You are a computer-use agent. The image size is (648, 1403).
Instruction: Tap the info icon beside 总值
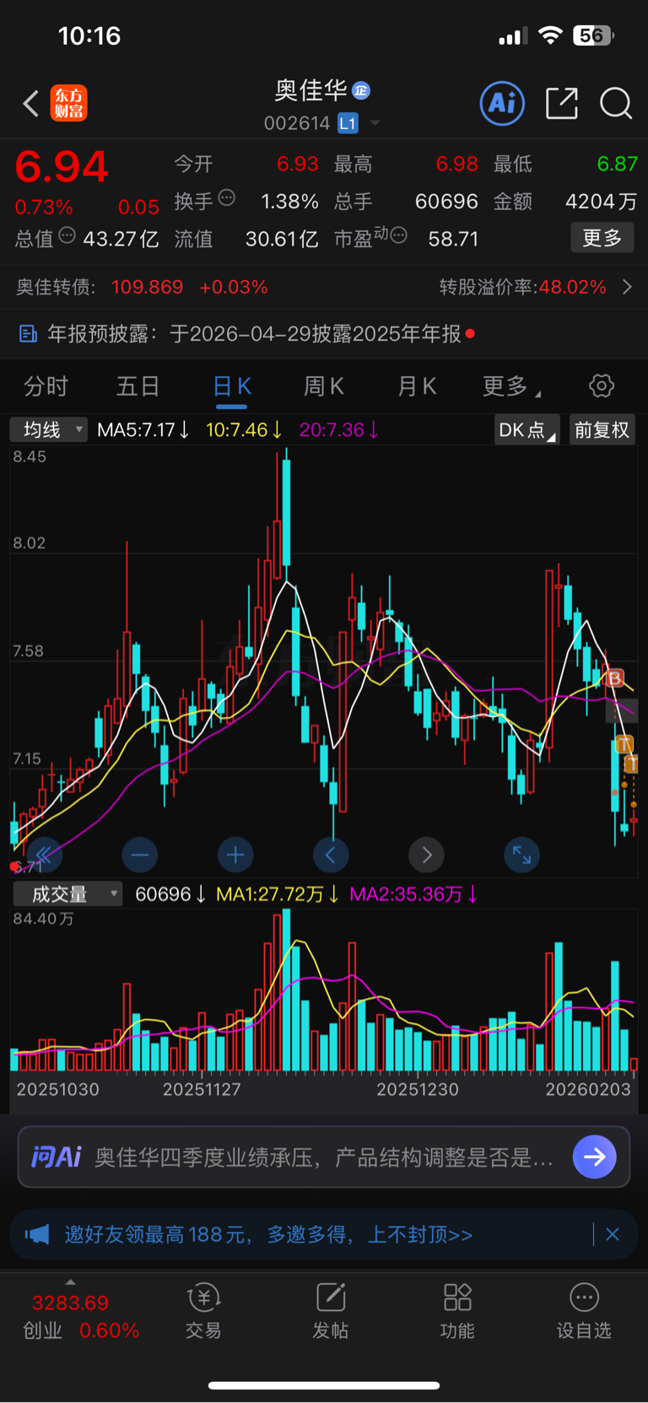pos(67,235)
